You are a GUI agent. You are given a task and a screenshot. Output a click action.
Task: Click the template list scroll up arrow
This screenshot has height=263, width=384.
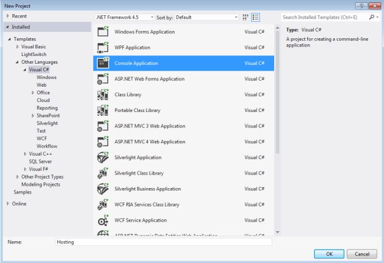point(278,28)
